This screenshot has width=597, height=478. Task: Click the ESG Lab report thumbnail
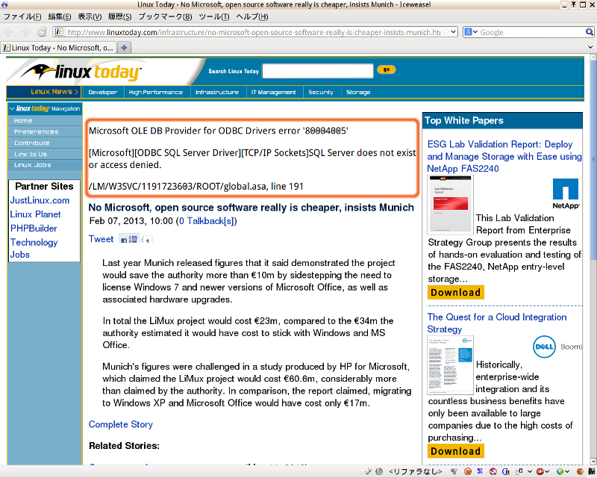[451, 205]
